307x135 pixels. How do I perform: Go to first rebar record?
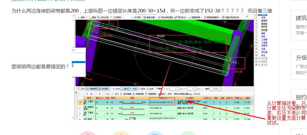coord(79,94)
